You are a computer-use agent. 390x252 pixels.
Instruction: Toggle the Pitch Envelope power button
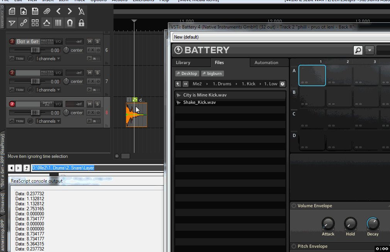pos(294,246)
